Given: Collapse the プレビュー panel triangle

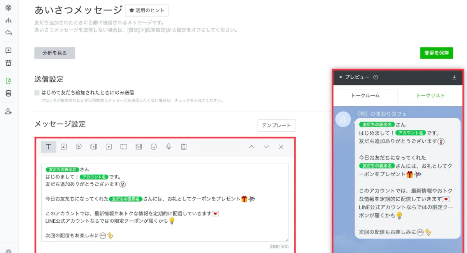Looking at the screenshot, I should [341, 77].
